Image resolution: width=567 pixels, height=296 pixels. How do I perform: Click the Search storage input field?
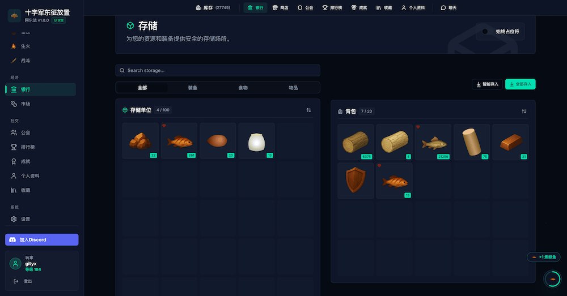[218, 71]
